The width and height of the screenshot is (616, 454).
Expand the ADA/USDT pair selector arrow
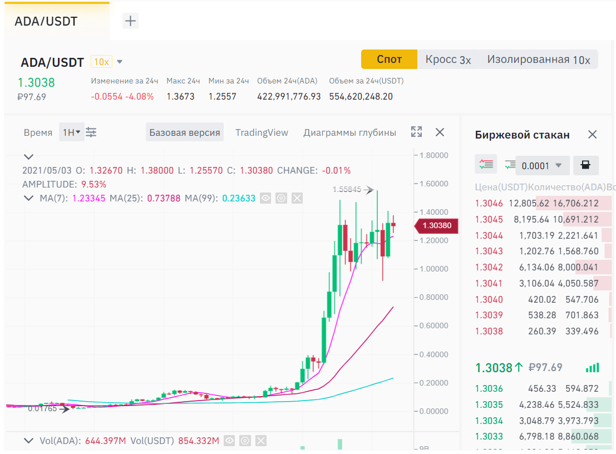click(x=120, y=62)
